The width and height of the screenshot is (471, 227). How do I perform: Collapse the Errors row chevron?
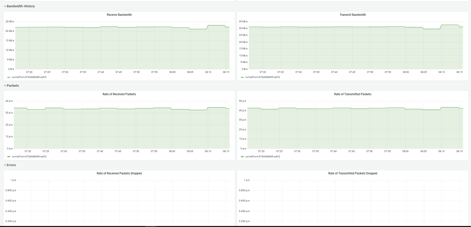click(x=5, y=165)
